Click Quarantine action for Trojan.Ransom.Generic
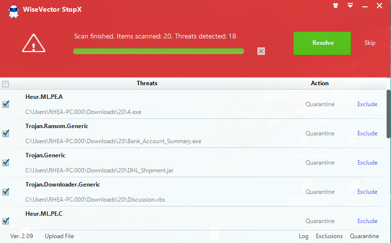This screenshot has height=243, width=391. point(320,133)
